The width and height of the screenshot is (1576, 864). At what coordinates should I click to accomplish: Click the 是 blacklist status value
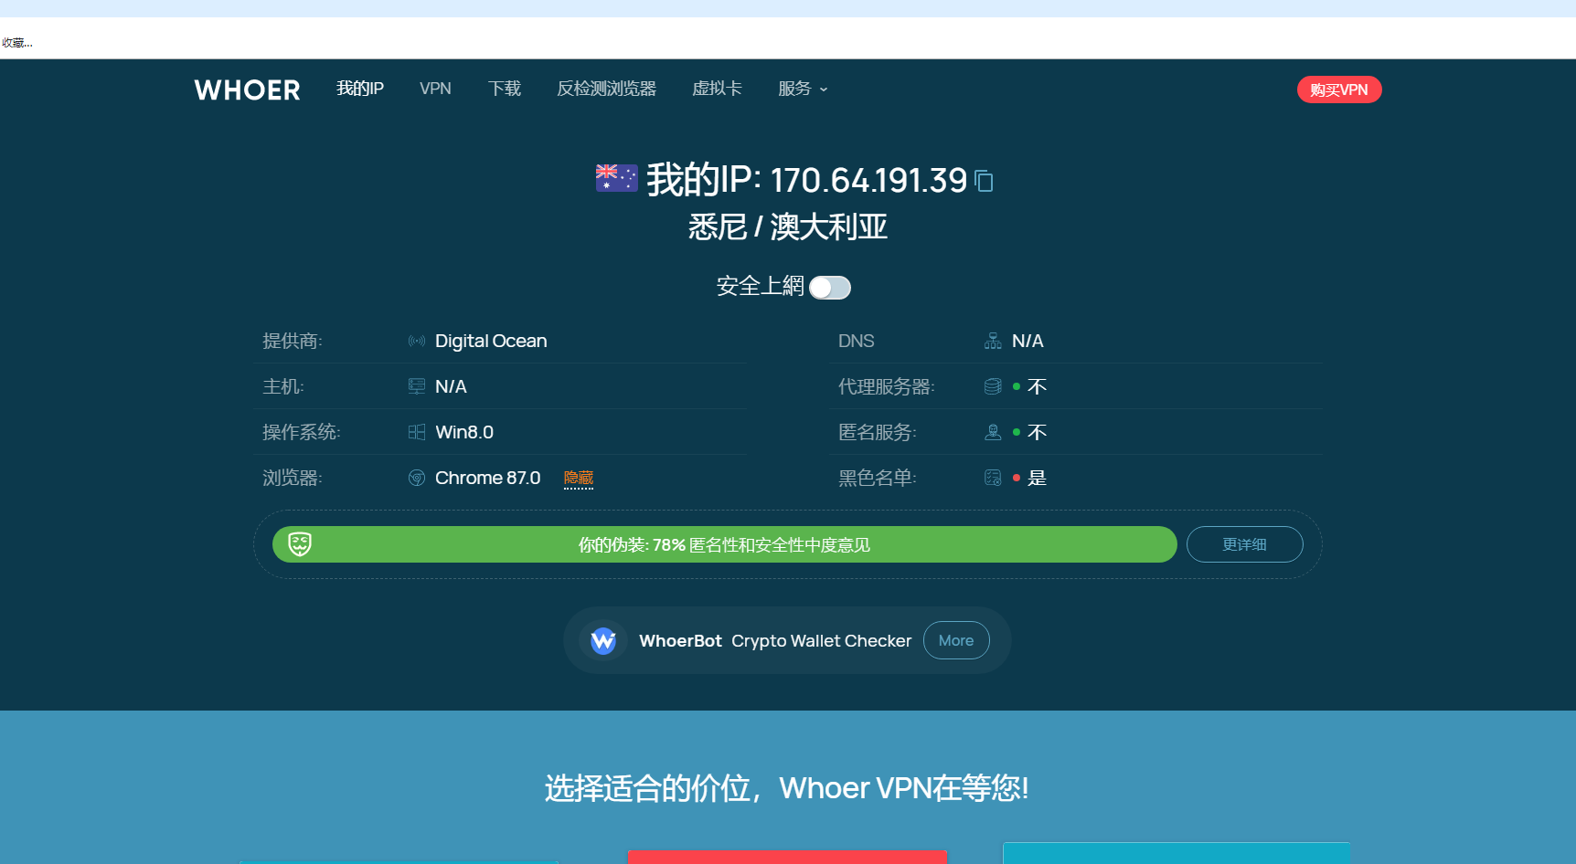1037,478
